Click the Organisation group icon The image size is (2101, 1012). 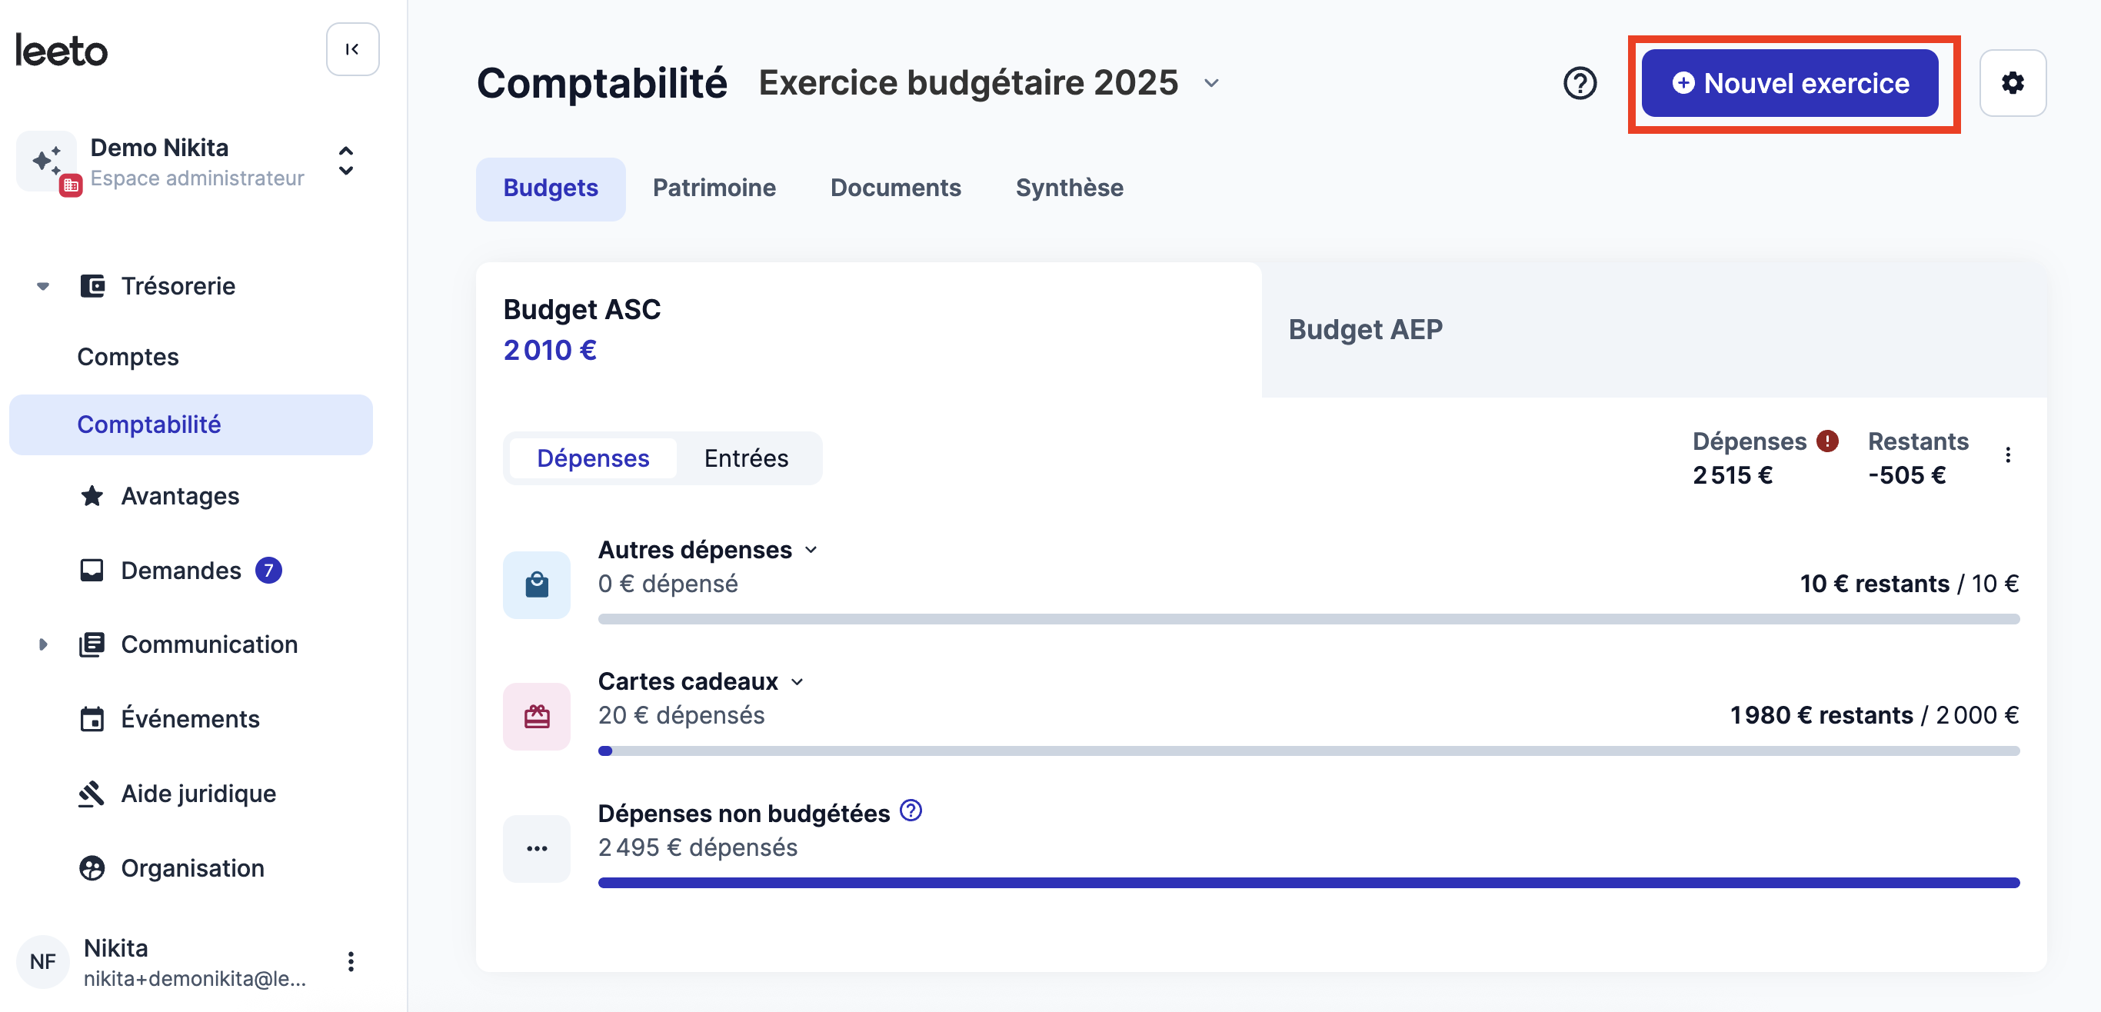point(92,867)
